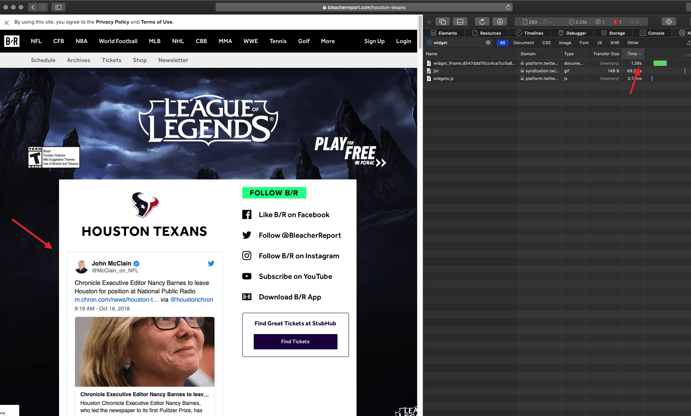Open the More menu in site navigation
This screenshot has width=691, height=416.
click(x=328, y=41)
